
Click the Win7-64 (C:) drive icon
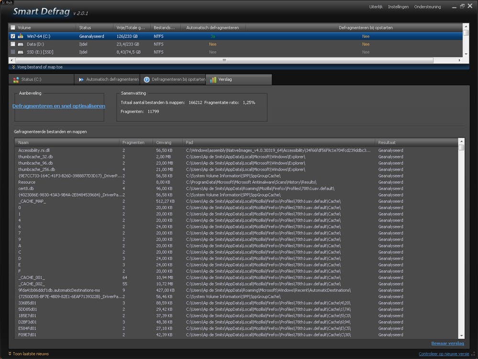21,36
